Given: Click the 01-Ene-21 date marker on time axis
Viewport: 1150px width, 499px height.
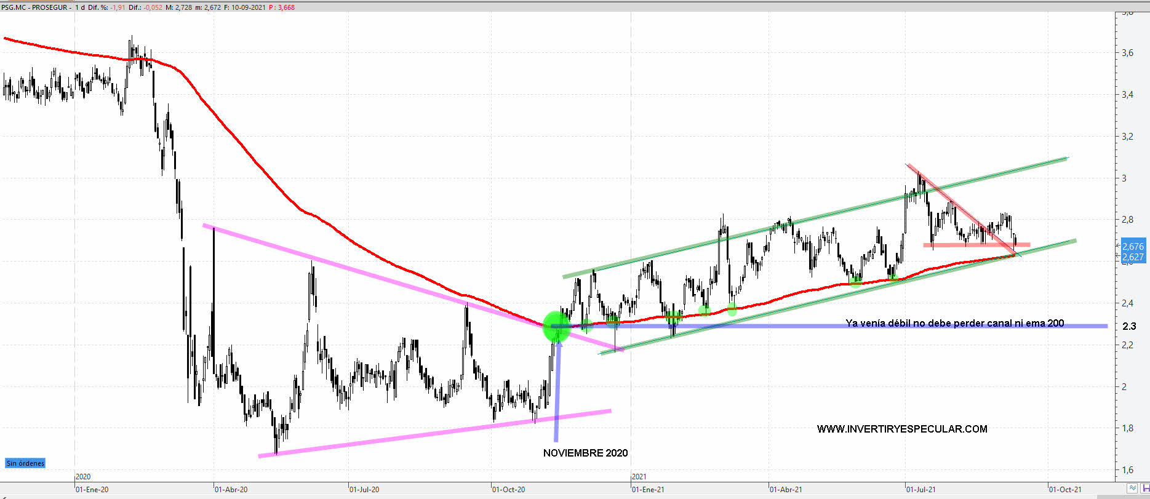Looking at the screenshot, I should pos(648,490).
